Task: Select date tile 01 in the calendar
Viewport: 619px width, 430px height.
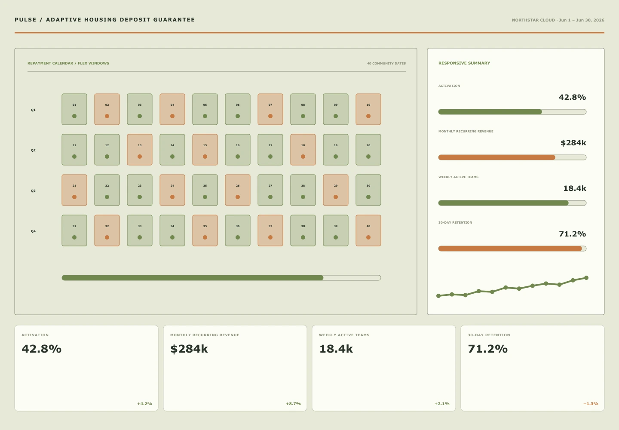Action: [x=74, y=109]
